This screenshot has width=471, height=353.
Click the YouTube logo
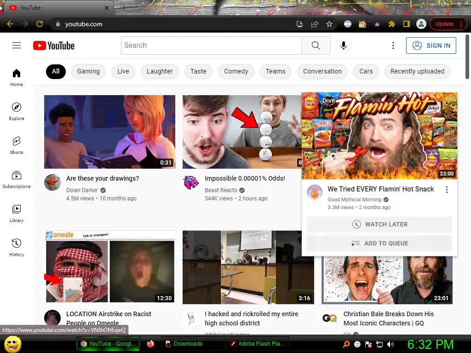(x=54, y=46)
